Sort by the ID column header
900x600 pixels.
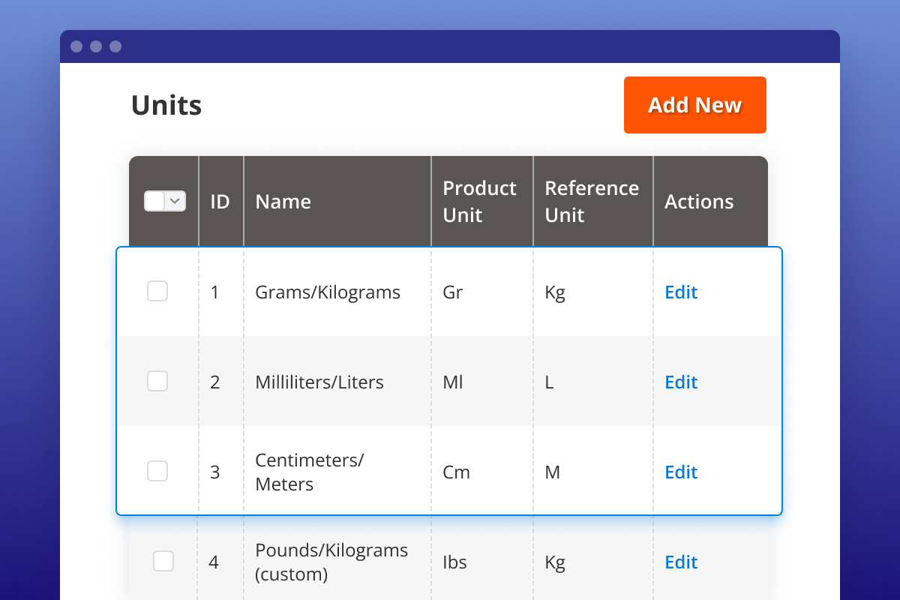(220, 202)
